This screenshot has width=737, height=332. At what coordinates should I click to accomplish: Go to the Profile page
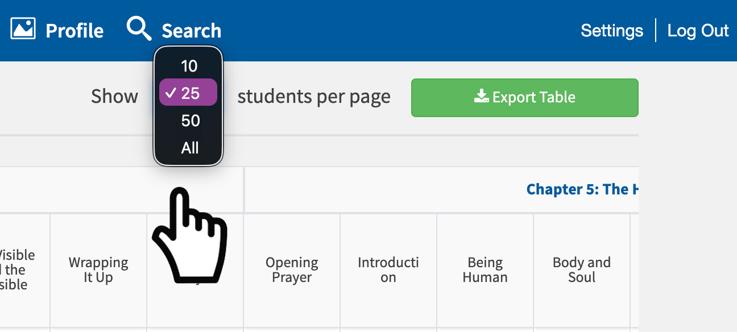(x=74, y=30)
